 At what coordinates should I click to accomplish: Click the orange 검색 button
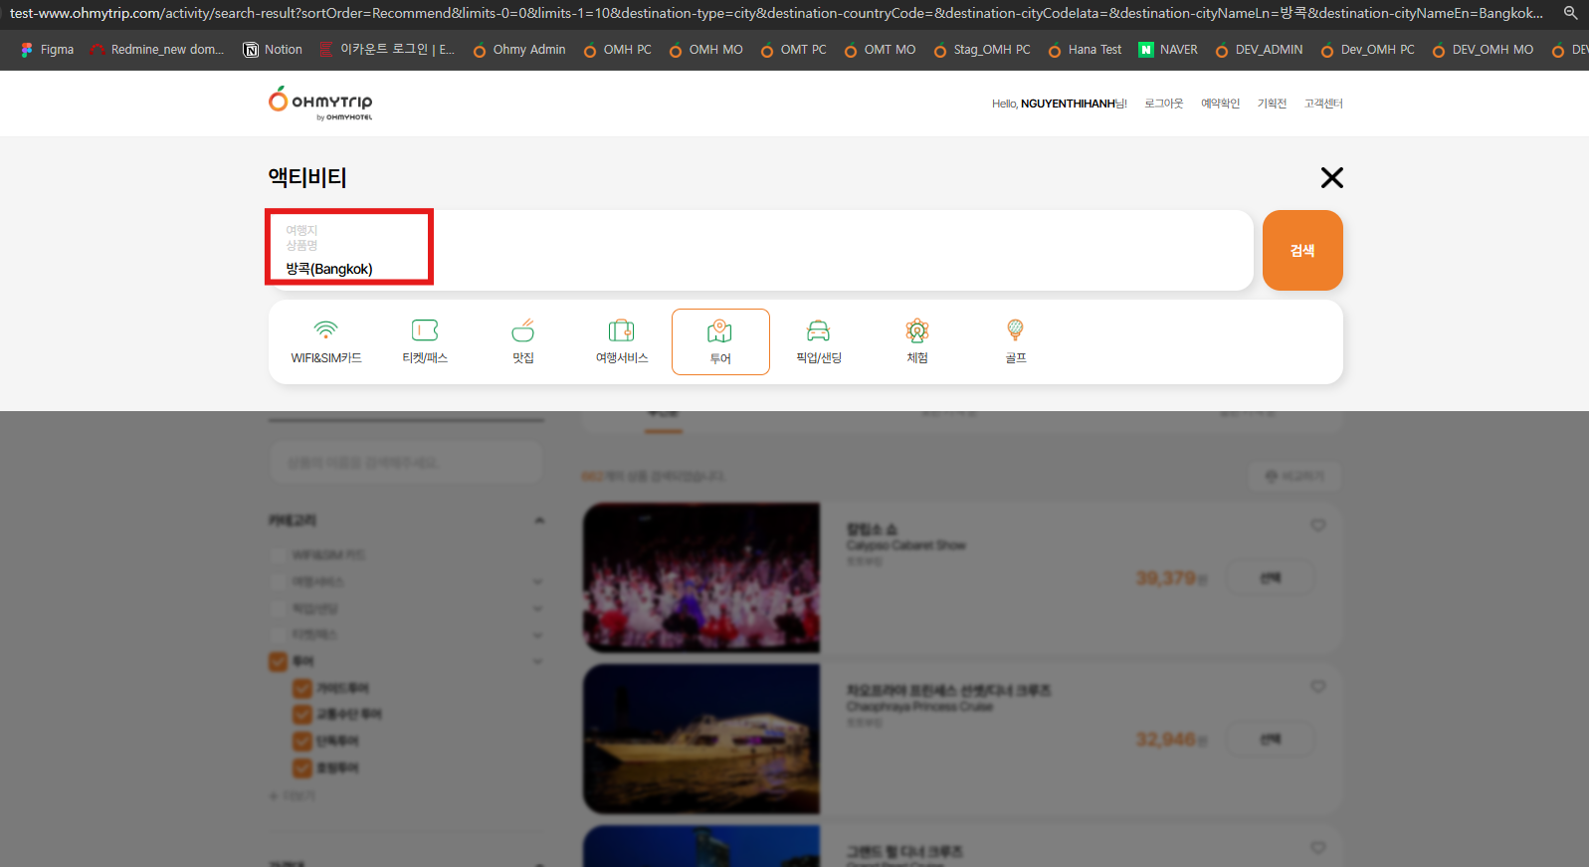point(1302,250)
